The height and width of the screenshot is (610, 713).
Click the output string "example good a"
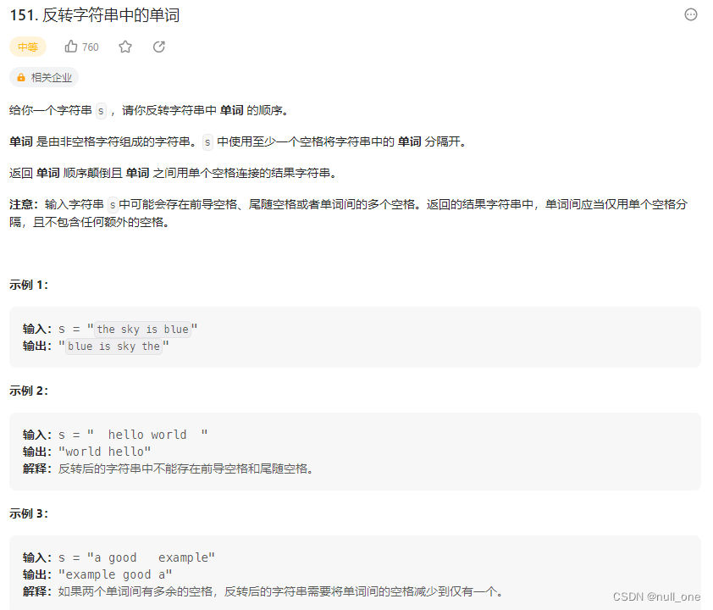(x=115, y=574)
